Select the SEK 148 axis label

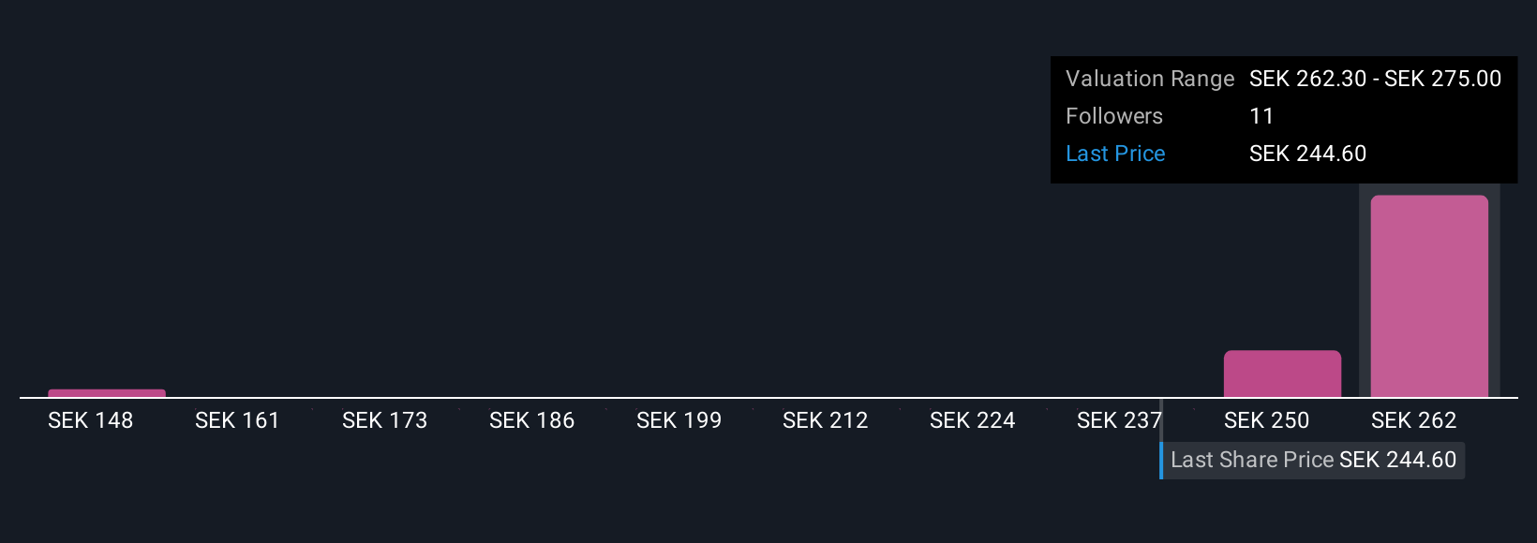[90, 420]
